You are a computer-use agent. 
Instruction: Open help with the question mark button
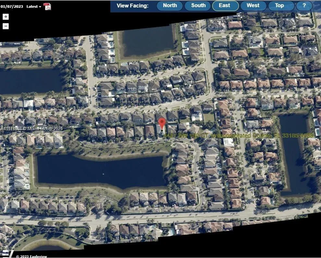pos(304,6)
